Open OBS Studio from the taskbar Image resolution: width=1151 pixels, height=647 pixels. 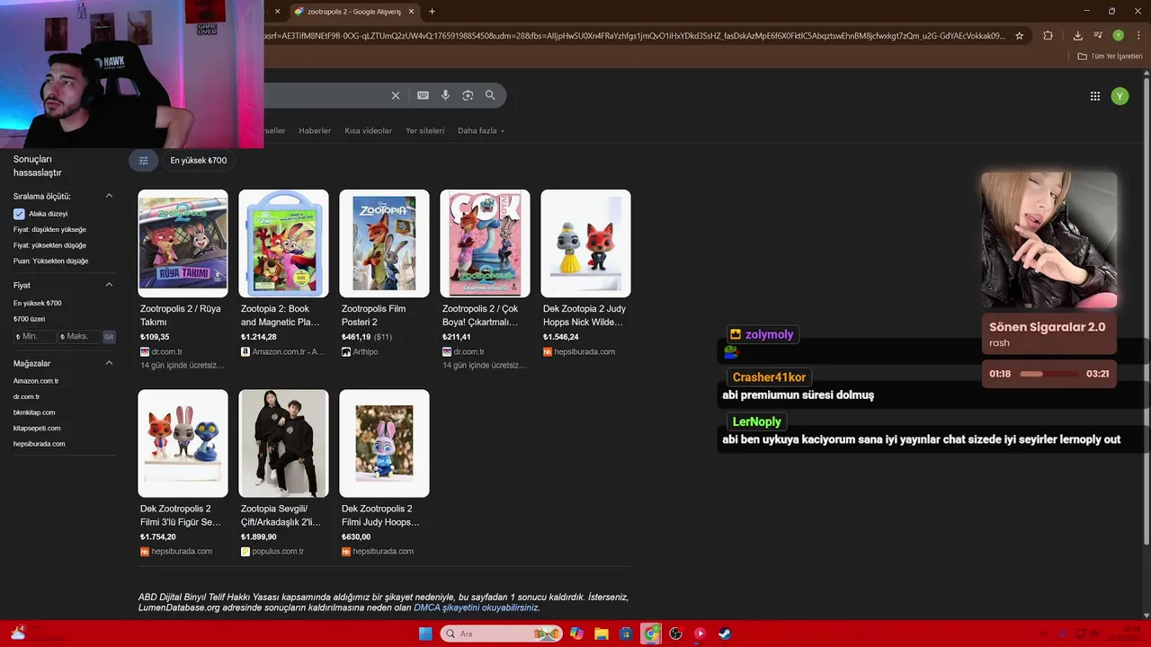675,634
